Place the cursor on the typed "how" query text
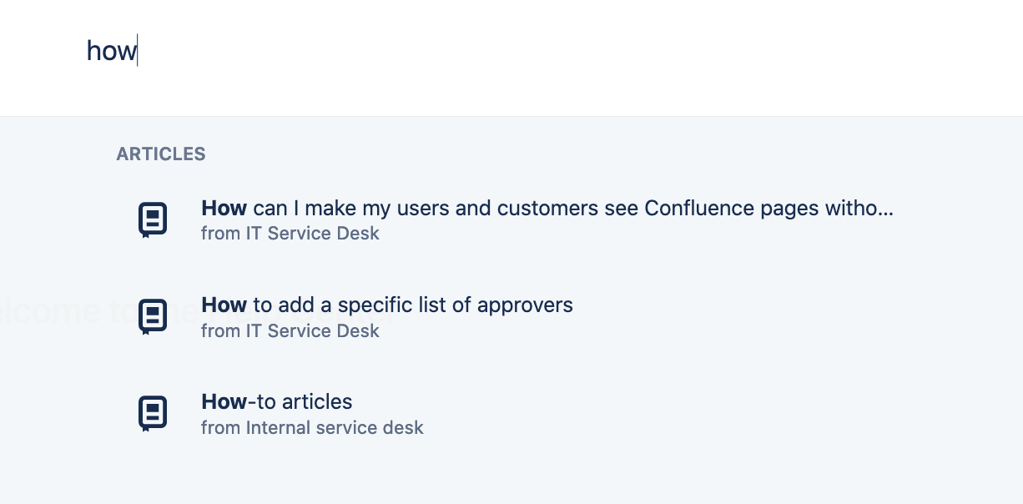The image size is (1023, 504). pos(111,52)
